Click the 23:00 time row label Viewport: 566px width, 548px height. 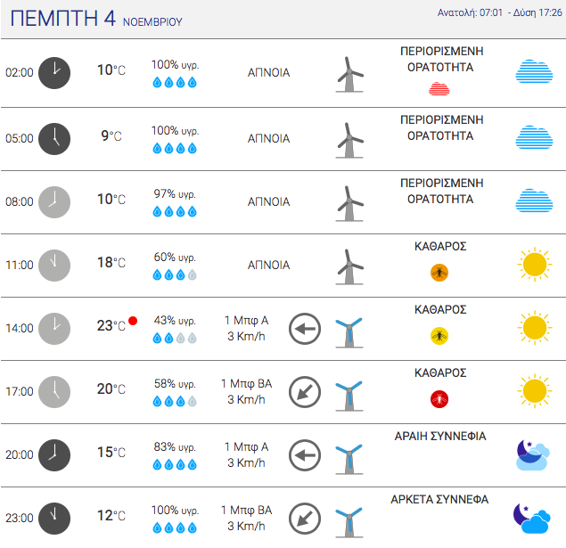pos(19,518)
